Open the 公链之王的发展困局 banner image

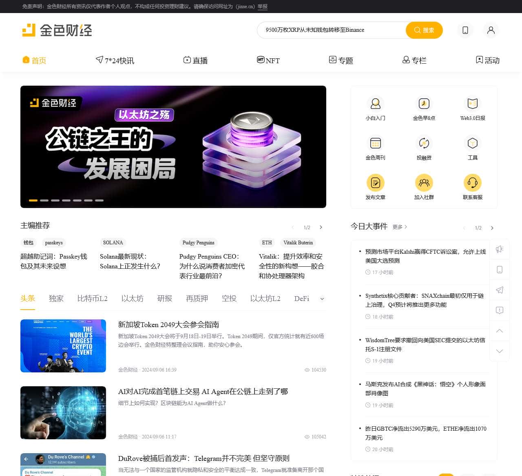coord(173,147)
